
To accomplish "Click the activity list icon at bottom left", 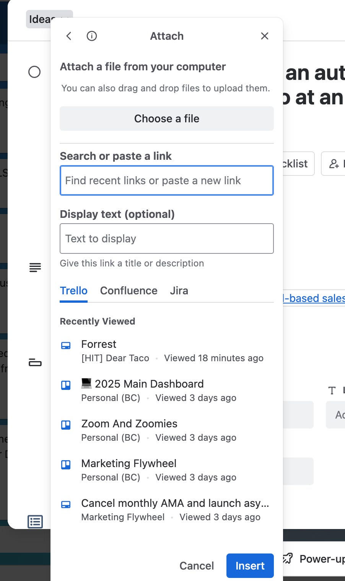I will (35, 522).
